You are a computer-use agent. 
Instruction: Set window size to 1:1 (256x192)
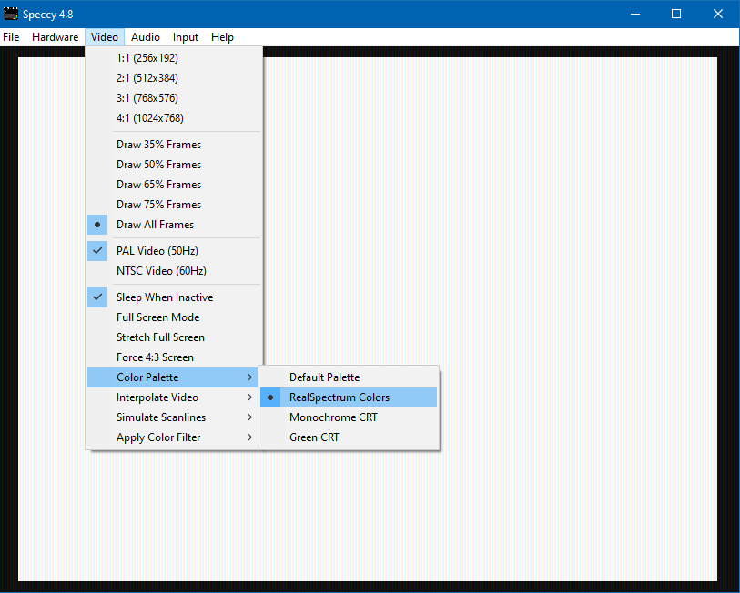(x=174, y=58)
